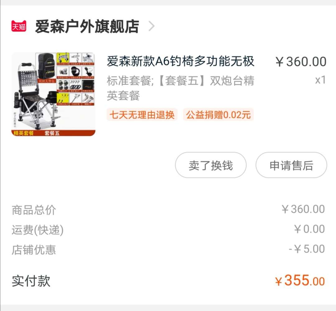
Task: Tap the 七天无理由退换 tag
Action: point(142,115)
